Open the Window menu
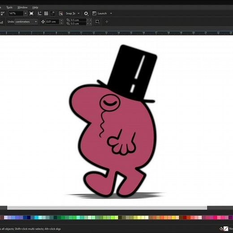The height and width of the screenshot is (233, 233). tap(22, 7)
